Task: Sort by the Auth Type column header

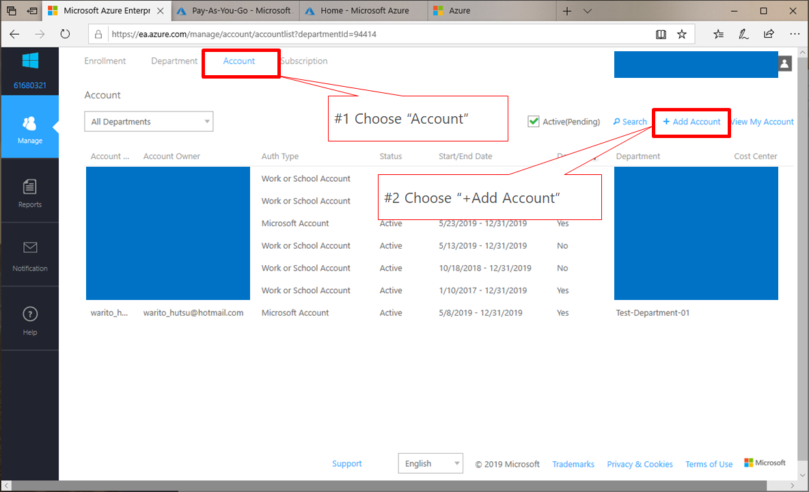Action: pyautogui.click(x=279, y=156)
